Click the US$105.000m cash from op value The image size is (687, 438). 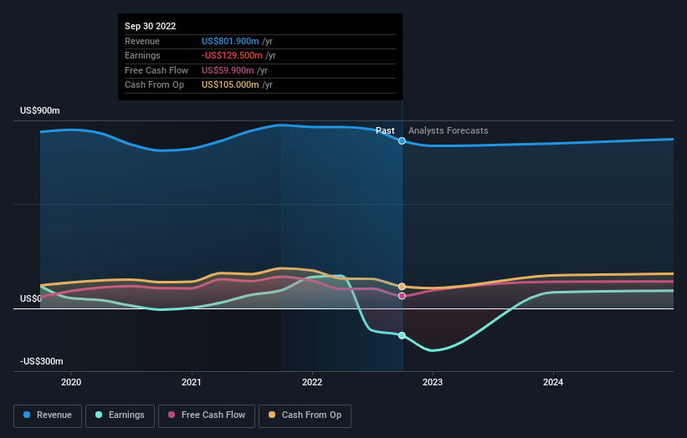point(230,85)
